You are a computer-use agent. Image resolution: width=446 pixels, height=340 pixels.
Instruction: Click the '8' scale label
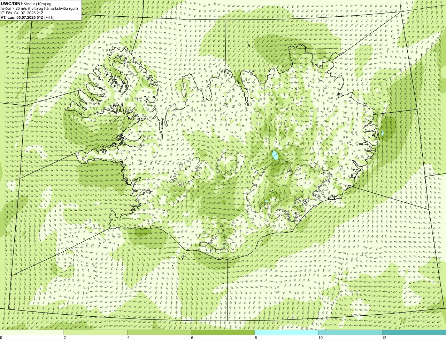tap(256, 338)
